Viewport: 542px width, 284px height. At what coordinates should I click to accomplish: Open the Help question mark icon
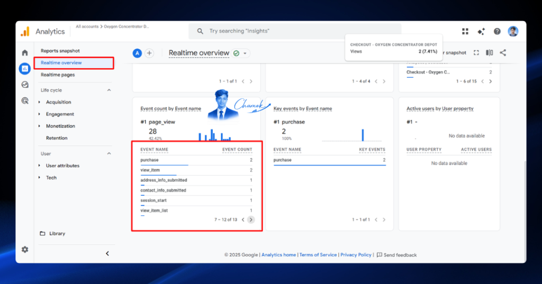[497, 31]
